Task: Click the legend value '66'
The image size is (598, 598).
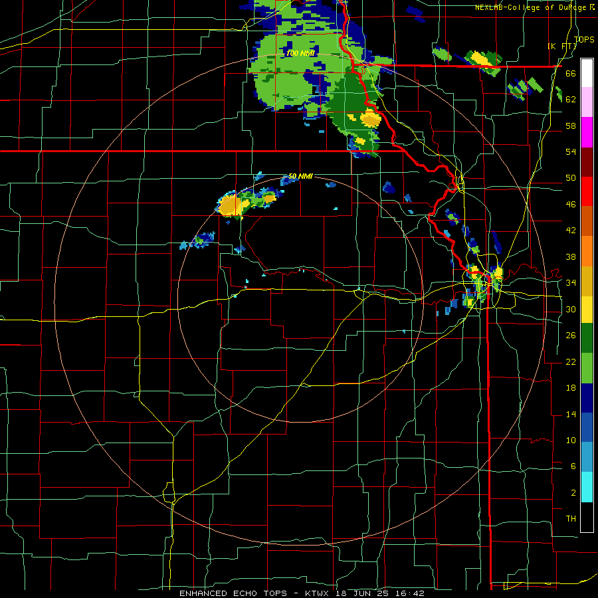Action: click(571, 73)
